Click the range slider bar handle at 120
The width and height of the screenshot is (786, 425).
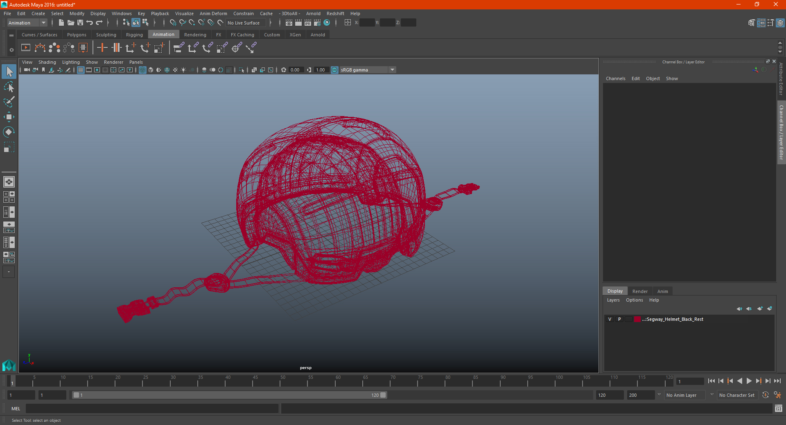tap(383, 395)
